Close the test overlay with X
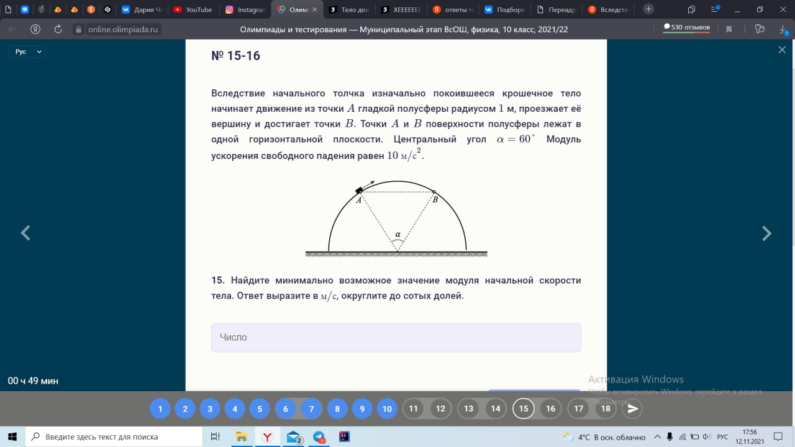This screenshot has width=795, height=447. coord(782,50)
